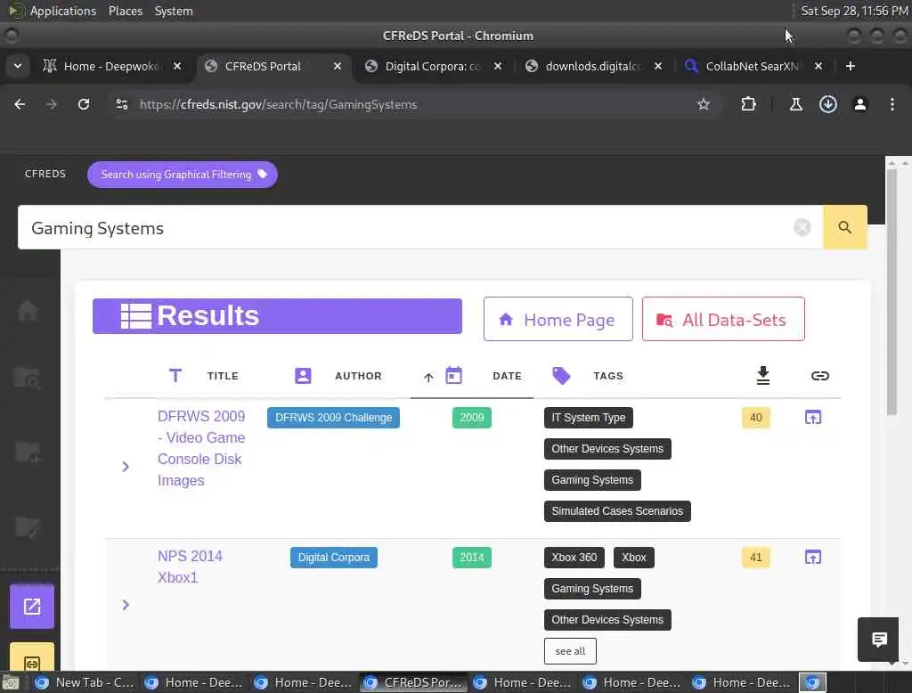This screenshot has width=912, height=693.
Task: Click the yellow 41 downloads badge
Action: (x=755, y=558)
